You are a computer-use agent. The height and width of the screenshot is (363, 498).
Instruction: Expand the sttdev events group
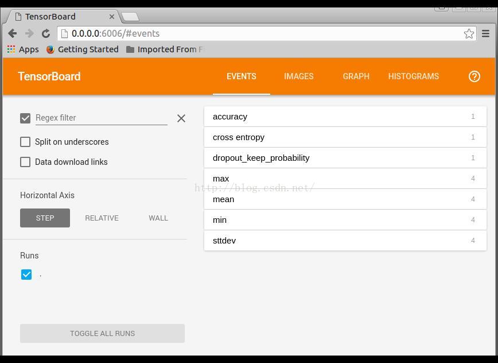click(345, 241)
